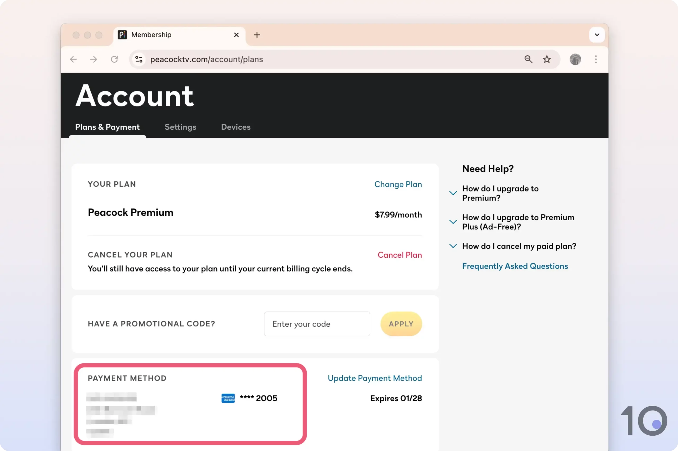Close the Membership tab
The image size is (678, 451).
(x=237, y=35)
